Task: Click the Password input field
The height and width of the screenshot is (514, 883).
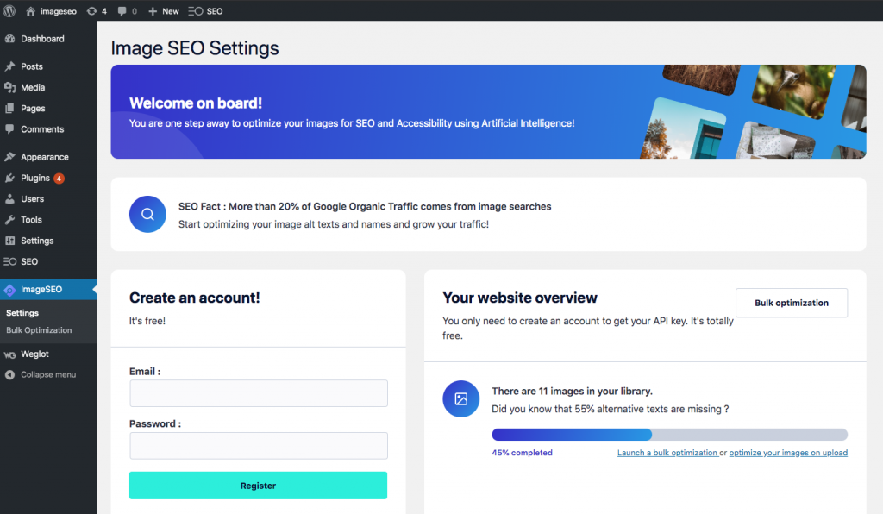Action: (259, 445)
